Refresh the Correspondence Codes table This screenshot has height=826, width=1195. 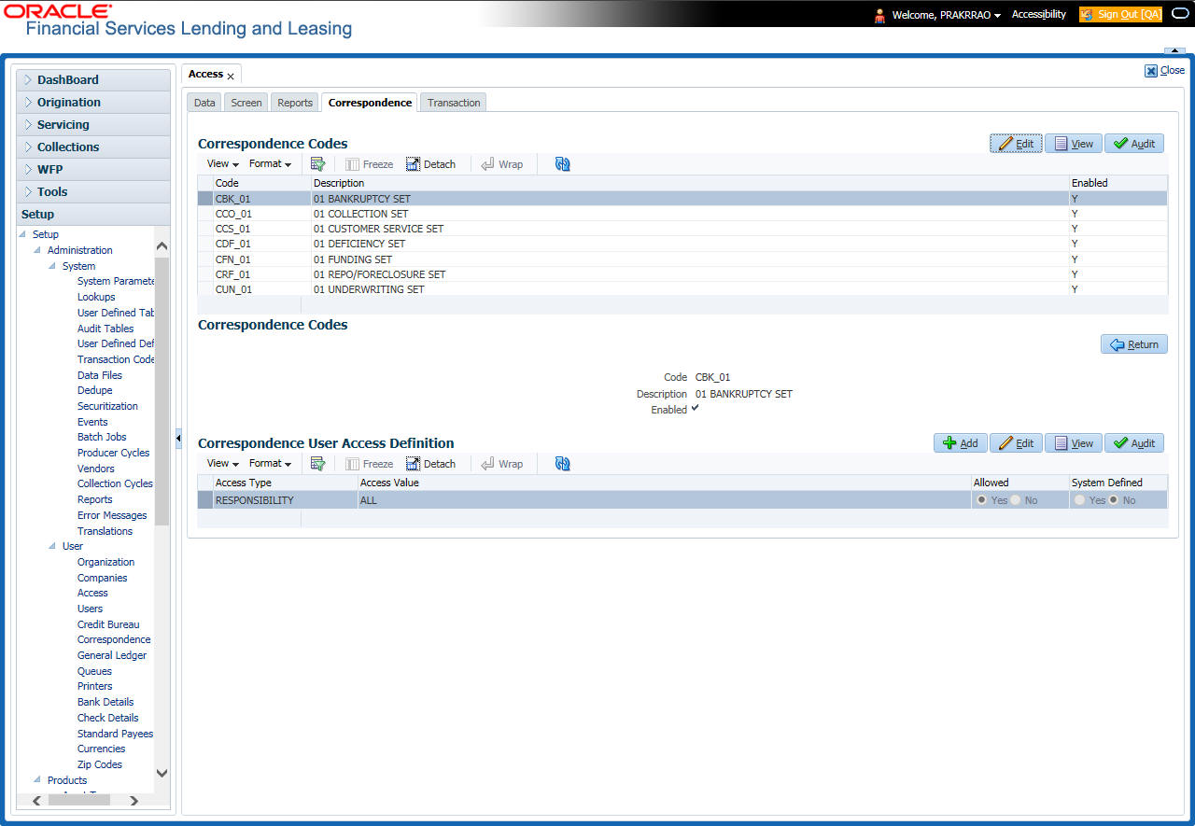562,163
